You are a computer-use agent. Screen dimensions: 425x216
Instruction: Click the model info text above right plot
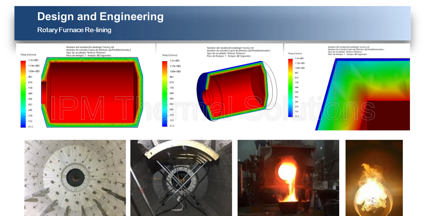click(356, 50)
